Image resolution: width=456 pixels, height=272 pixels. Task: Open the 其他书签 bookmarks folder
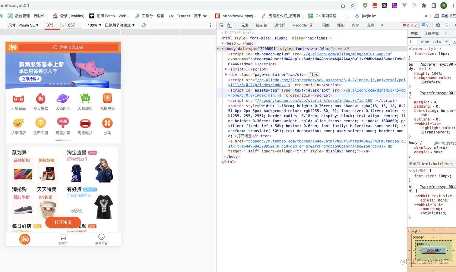pos(445,16)
